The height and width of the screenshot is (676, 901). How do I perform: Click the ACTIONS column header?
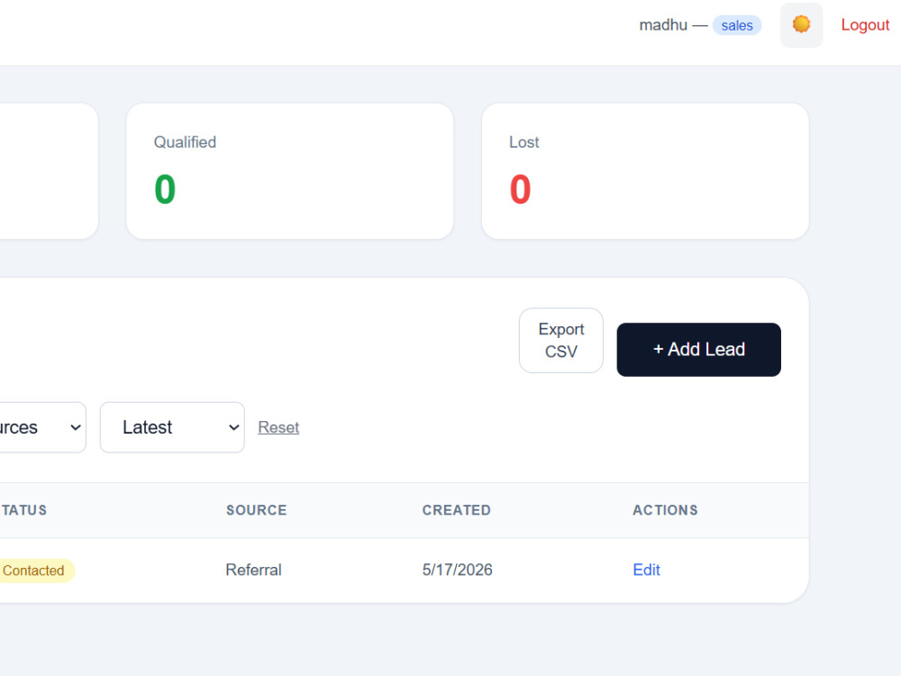click(665, 510)
